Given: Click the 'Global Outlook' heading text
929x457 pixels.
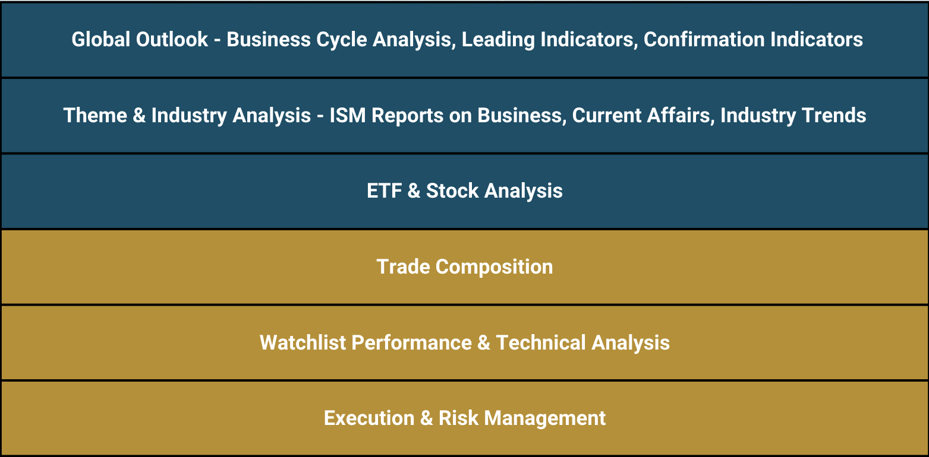Looking at the screenshot, I should [140, 39].
